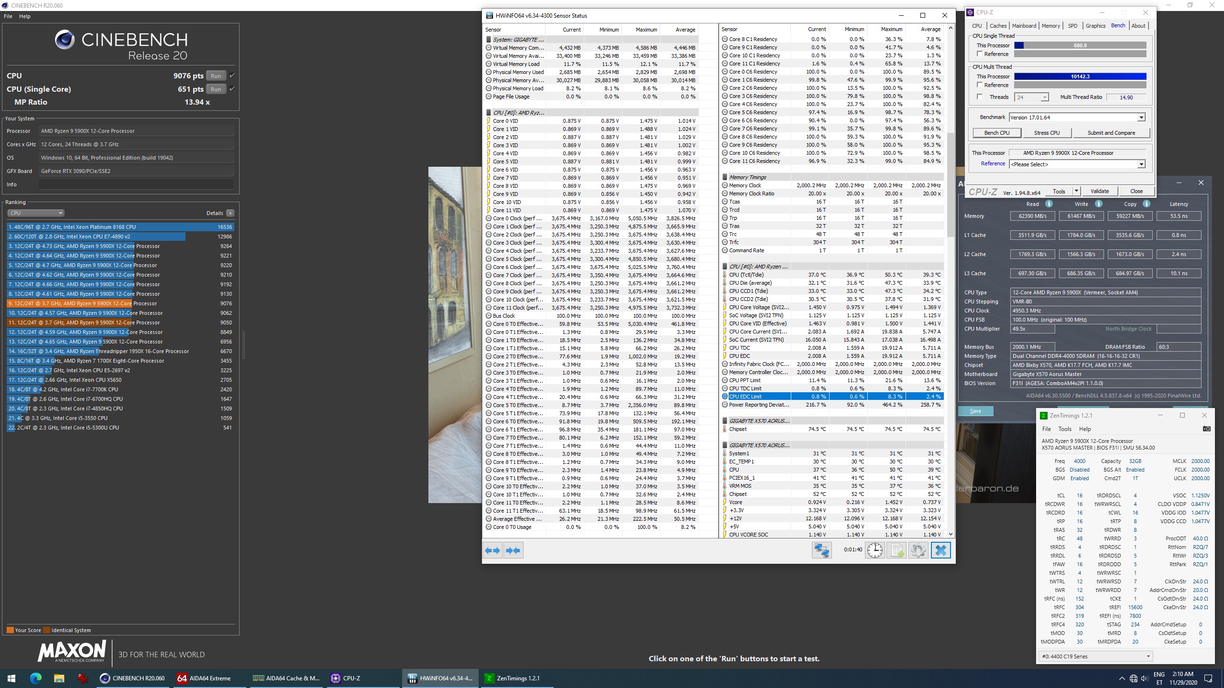The width and height of the screenshot is (1224, 688).
Task: Open Cinebench File menu
Action: point(8,16)
